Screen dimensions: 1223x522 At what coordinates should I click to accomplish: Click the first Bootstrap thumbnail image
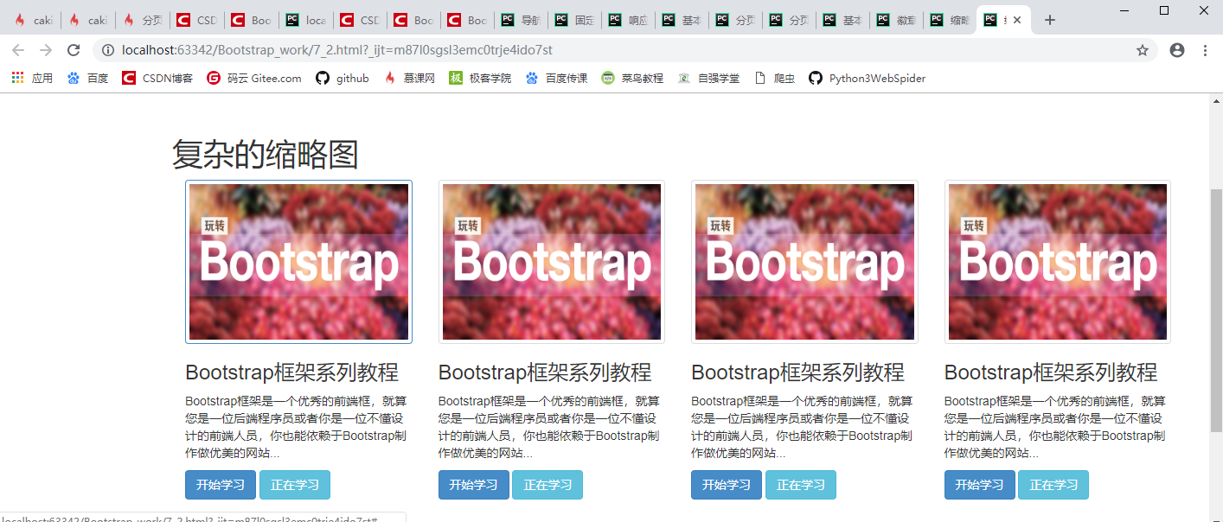click(x=298, y=260)
